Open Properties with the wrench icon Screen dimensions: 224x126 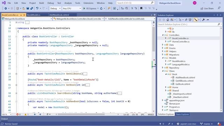pos(203,20)
